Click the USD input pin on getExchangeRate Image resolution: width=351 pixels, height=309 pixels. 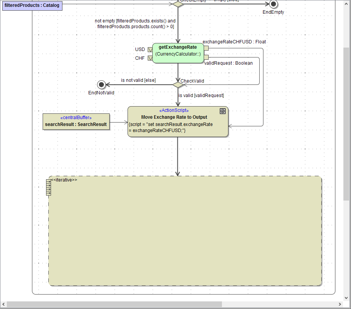(x=150, y=49)
